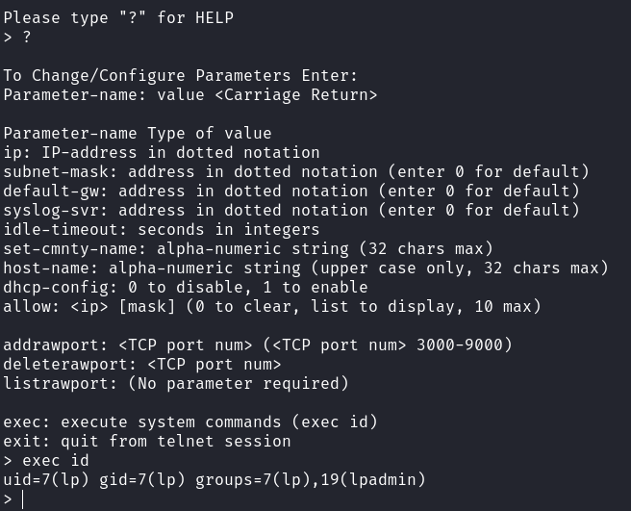
Task: Click the uid=7(lp) output line
Action: tap(214, 480)
